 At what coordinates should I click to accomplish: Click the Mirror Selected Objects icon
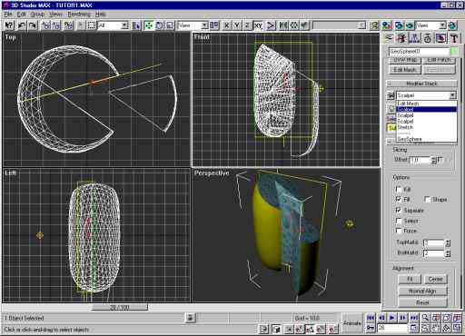pos(283,25)
